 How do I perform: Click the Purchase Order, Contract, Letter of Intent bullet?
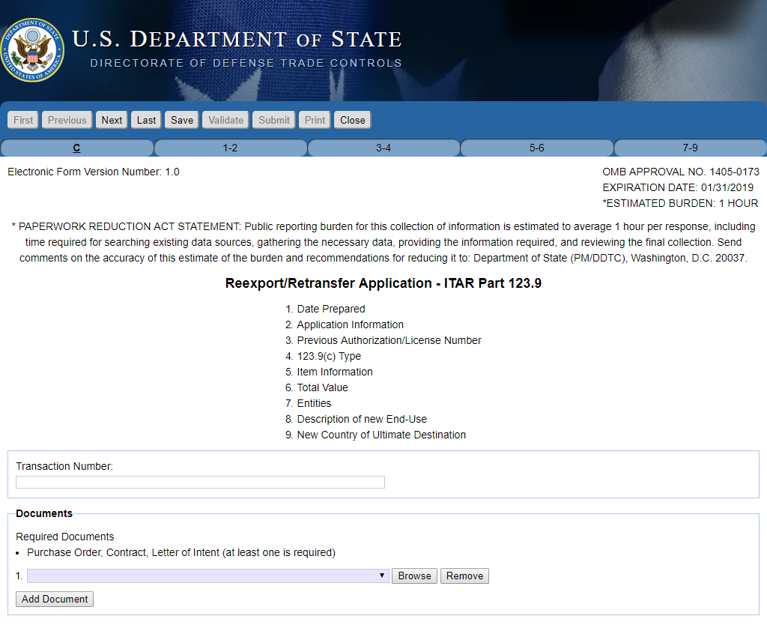pos(181,552)
